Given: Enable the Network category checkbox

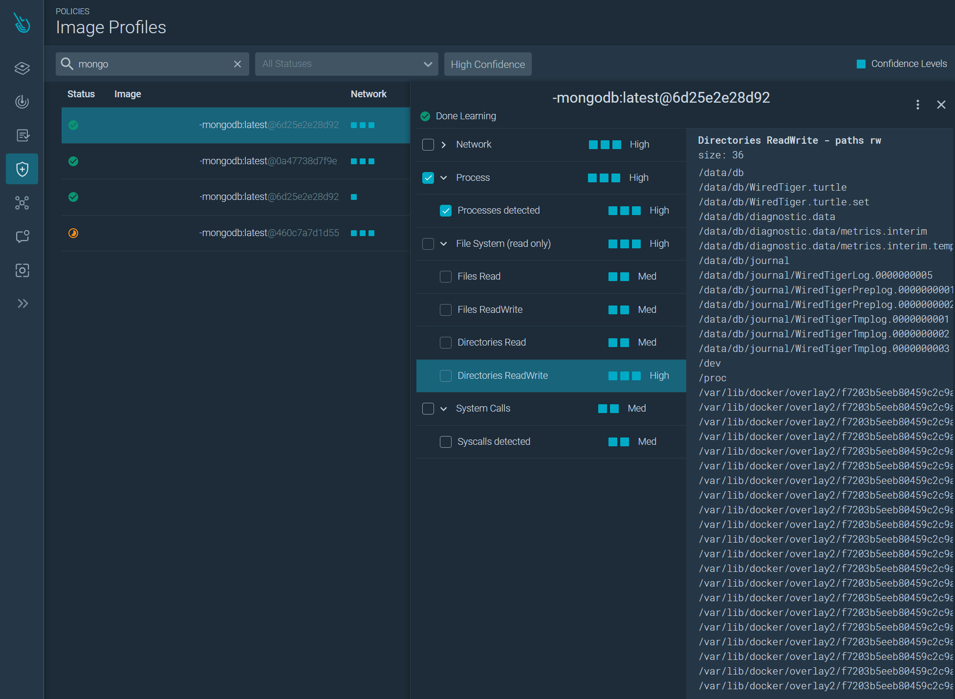Looking at the screenshot, I should (x=428, y=145).
